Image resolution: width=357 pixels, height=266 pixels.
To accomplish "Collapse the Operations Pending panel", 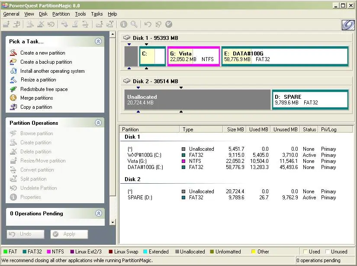I will point(98,214).
